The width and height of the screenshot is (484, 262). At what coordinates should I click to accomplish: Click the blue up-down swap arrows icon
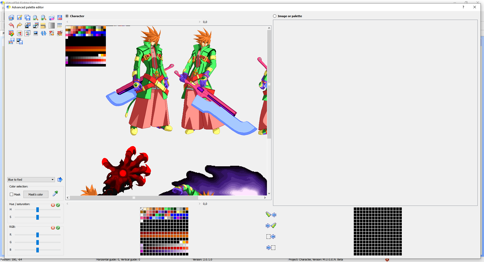pyautogui.click(x=44, y=33)
